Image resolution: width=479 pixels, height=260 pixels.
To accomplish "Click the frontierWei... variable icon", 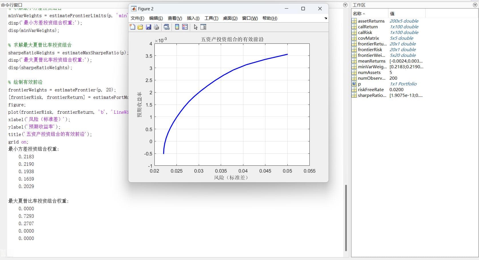I will coord(354,55).
